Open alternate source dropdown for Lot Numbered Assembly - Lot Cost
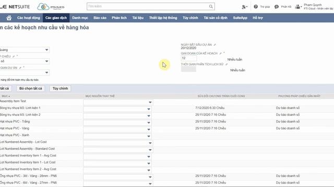This screenshot has height=187, width=334. click(150, 143)
